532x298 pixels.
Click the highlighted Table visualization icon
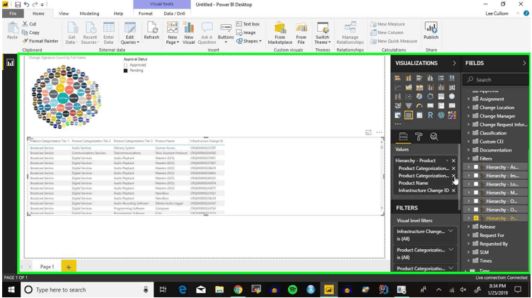click(x=408, y=115)
